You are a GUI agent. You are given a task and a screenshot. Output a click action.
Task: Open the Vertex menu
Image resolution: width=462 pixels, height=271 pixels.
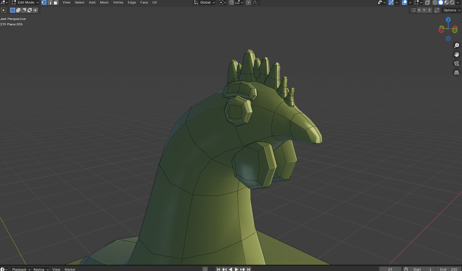point(118,2)
